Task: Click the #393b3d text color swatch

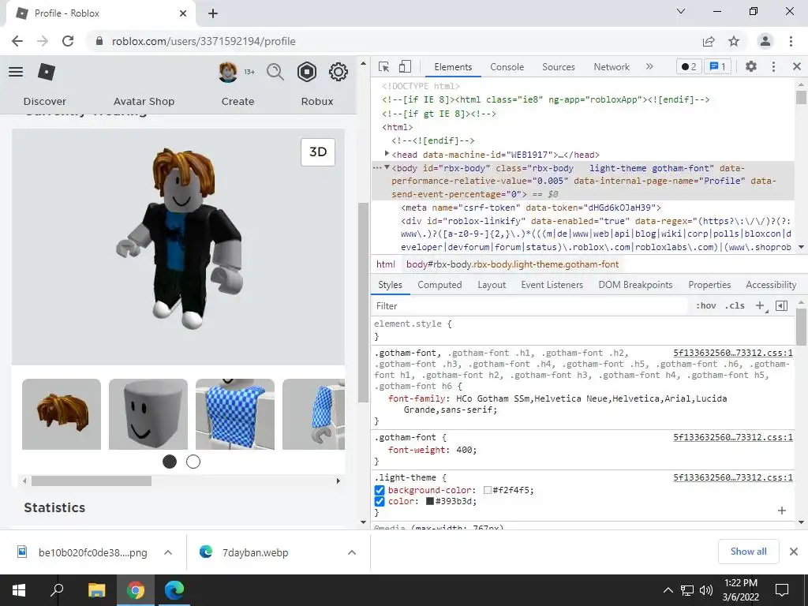Action: 430,501
